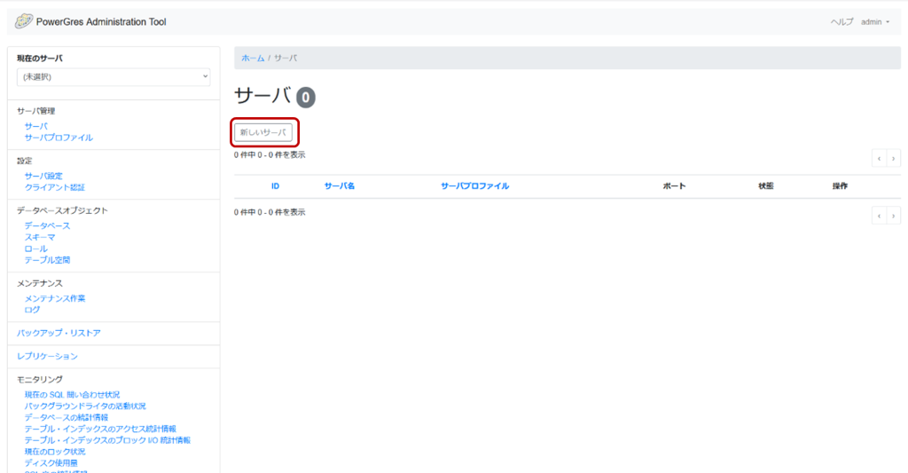
Task: Click the 新しいサーバ button
Action: coord(263,132)
